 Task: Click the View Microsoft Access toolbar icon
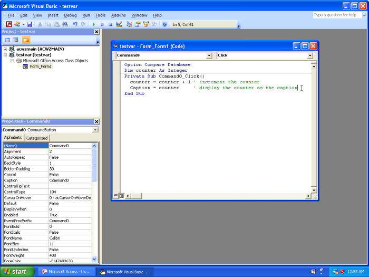[x=9, y=24]
